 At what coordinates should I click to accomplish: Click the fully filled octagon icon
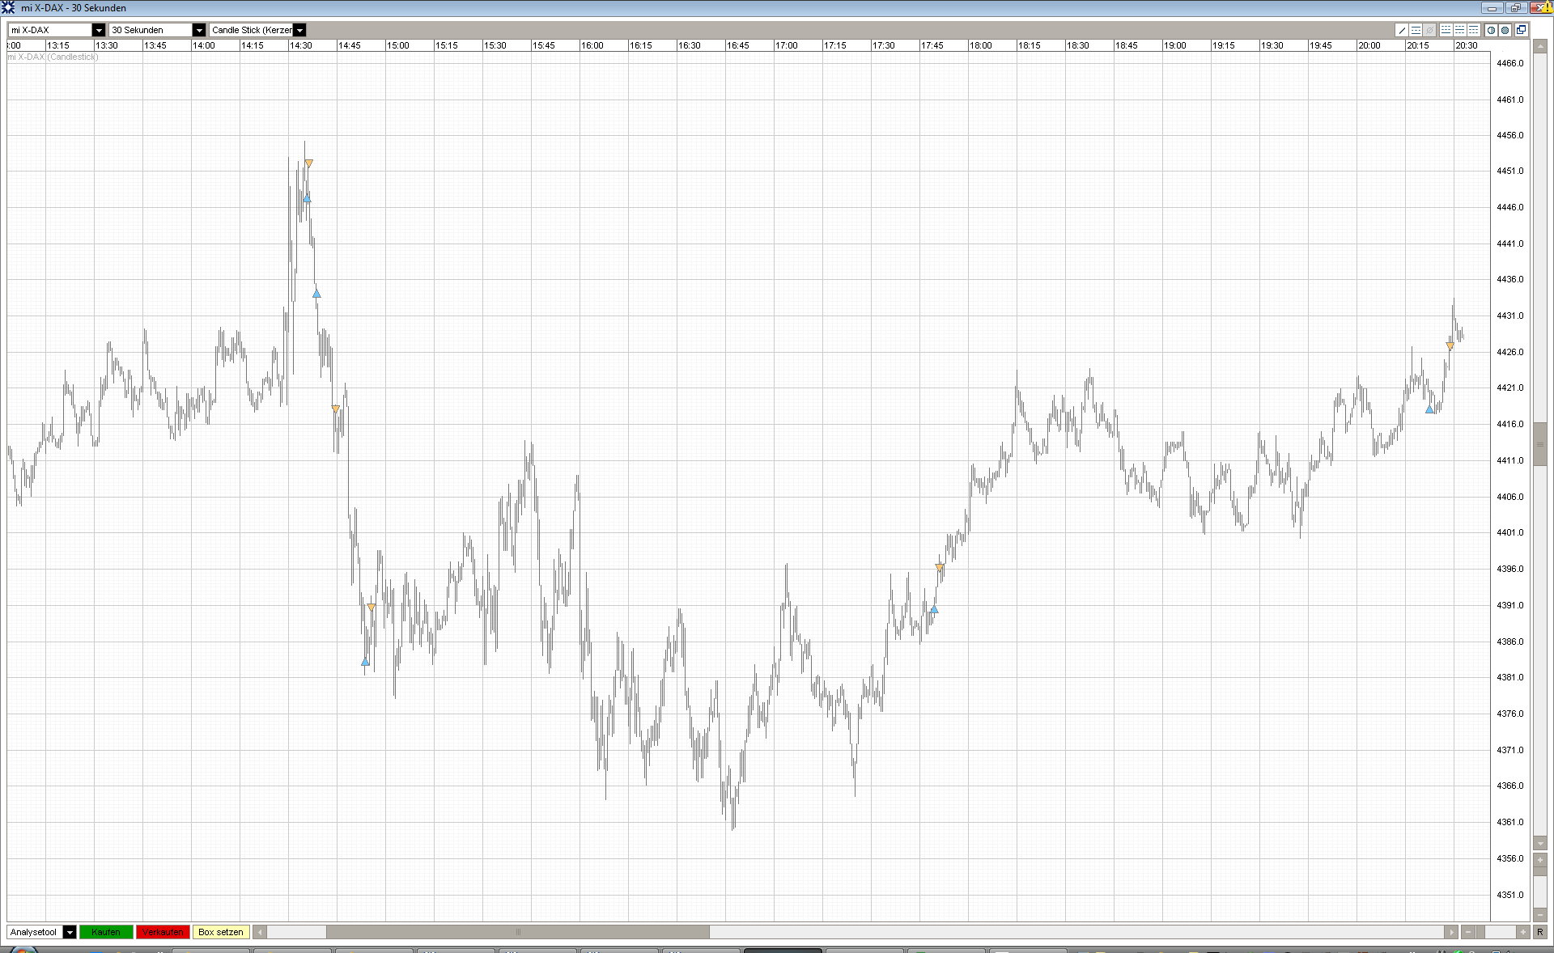(x=1505, y=30)
